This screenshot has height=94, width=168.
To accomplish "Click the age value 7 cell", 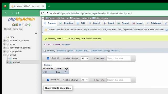I will click(65, 72).
